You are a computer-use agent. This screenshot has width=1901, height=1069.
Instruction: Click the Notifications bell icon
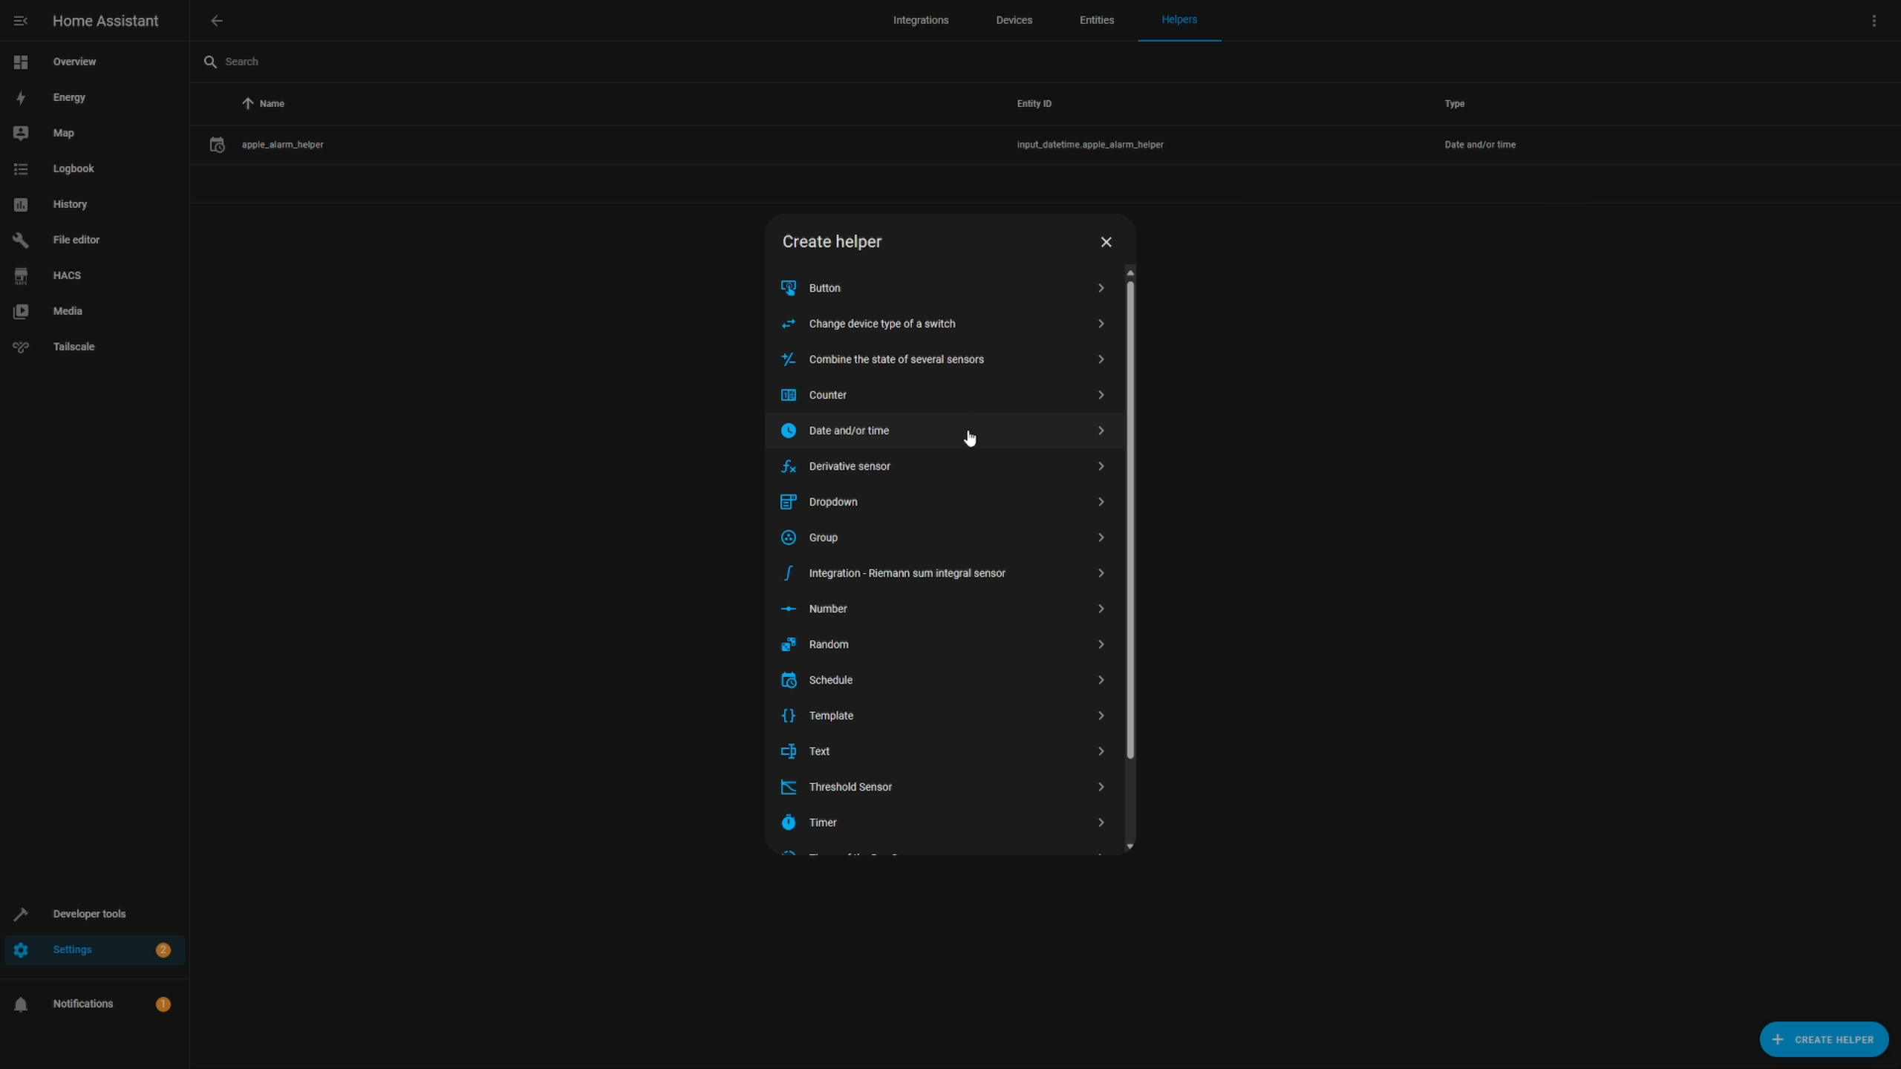point(21,1004)
